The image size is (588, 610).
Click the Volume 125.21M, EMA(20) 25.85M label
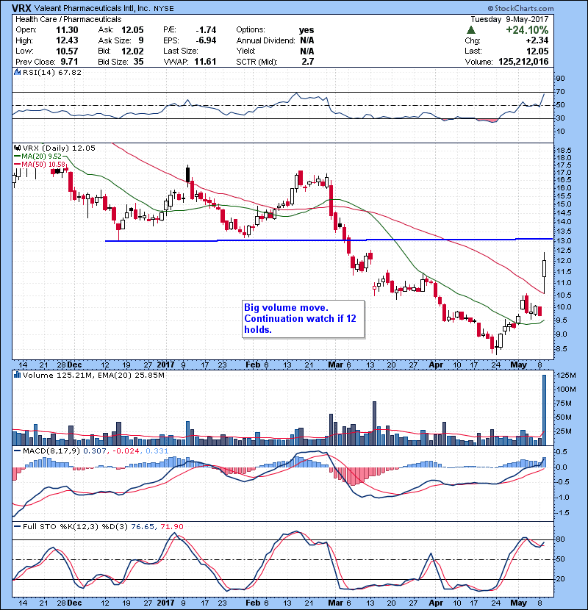coord(93,375)
